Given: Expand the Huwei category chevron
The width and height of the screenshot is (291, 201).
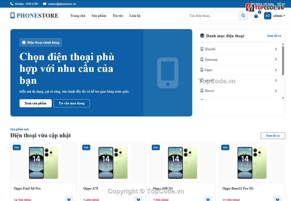Looking at the screenshot, I should (x=276, y=91).
